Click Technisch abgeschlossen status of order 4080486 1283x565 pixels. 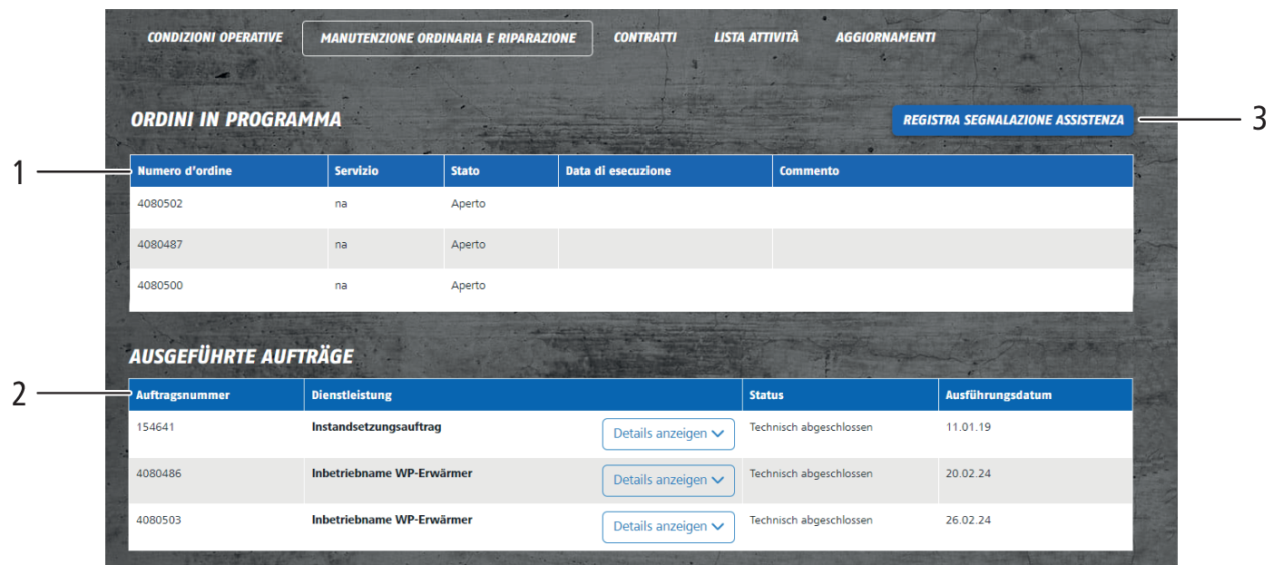(x=811, y=473)
